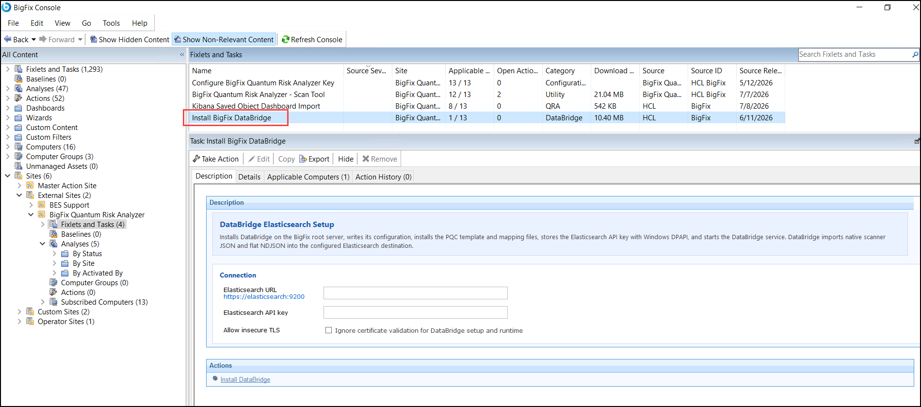Switch to the Applicable Computers (1) tab
921x407 pixels.
(308, 177)
